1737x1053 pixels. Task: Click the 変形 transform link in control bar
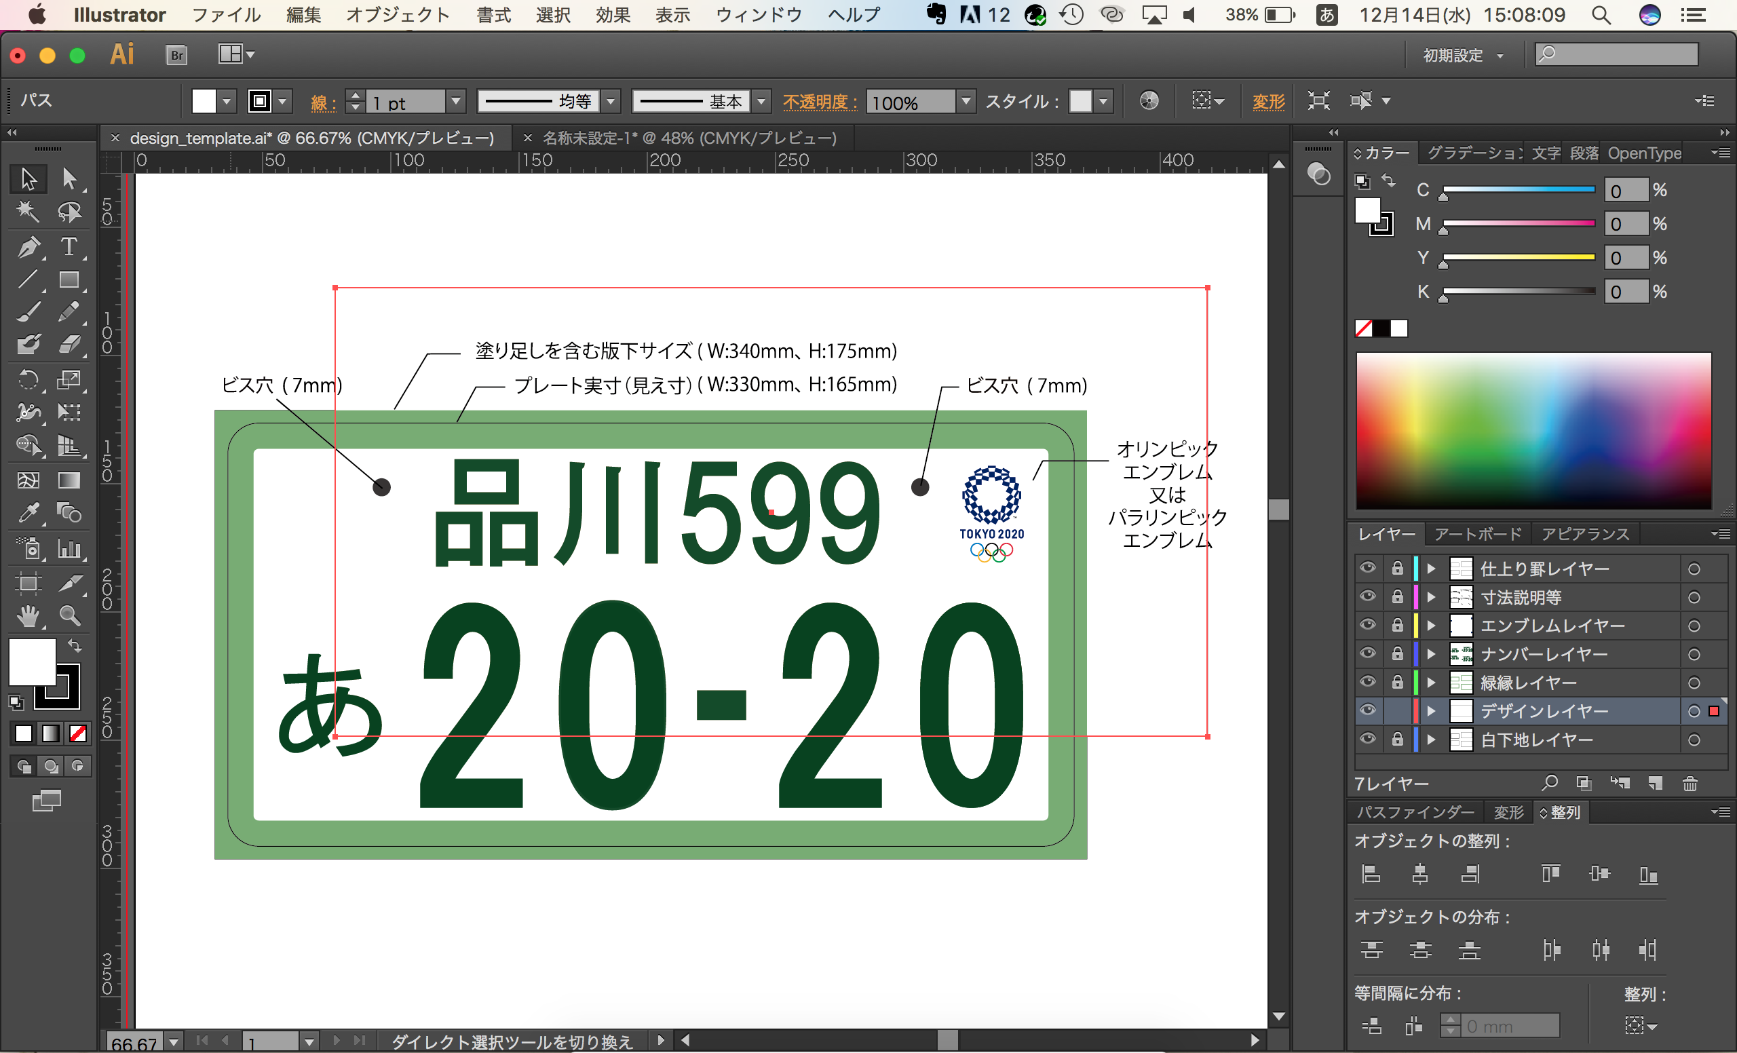1268,102
